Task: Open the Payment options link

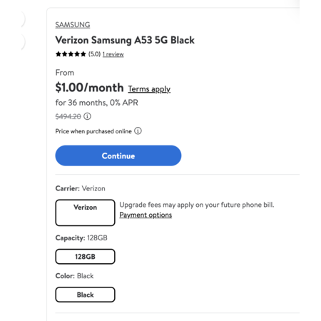Action: [146, 215]
